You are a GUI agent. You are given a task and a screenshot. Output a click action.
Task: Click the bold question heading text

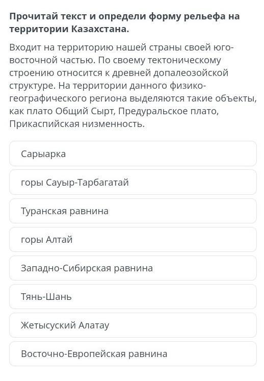(124, 22)
